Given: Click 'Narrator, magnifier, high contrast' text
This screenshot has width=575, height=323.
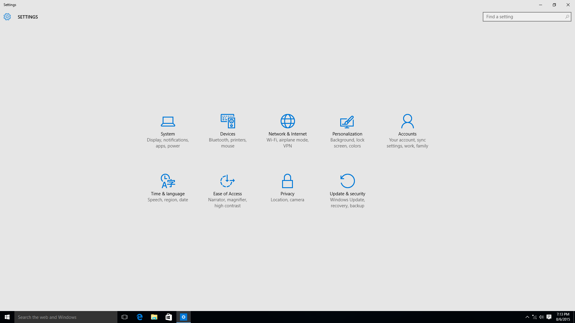Looking at the screenshot, I should pyautogui.click(x=228, y=203).
